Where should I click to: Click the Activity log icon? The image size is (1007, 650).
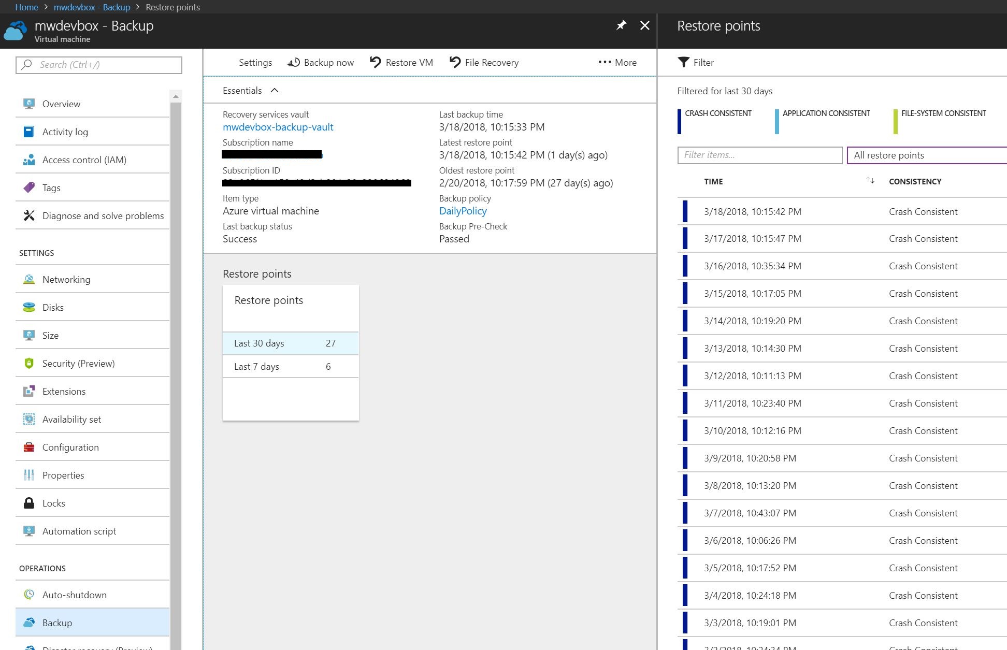click(x=29, y=132)
